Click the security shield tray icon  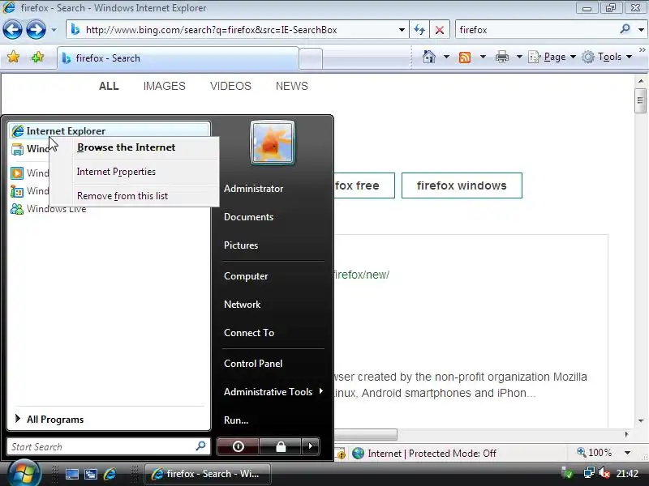pos(567,473)
